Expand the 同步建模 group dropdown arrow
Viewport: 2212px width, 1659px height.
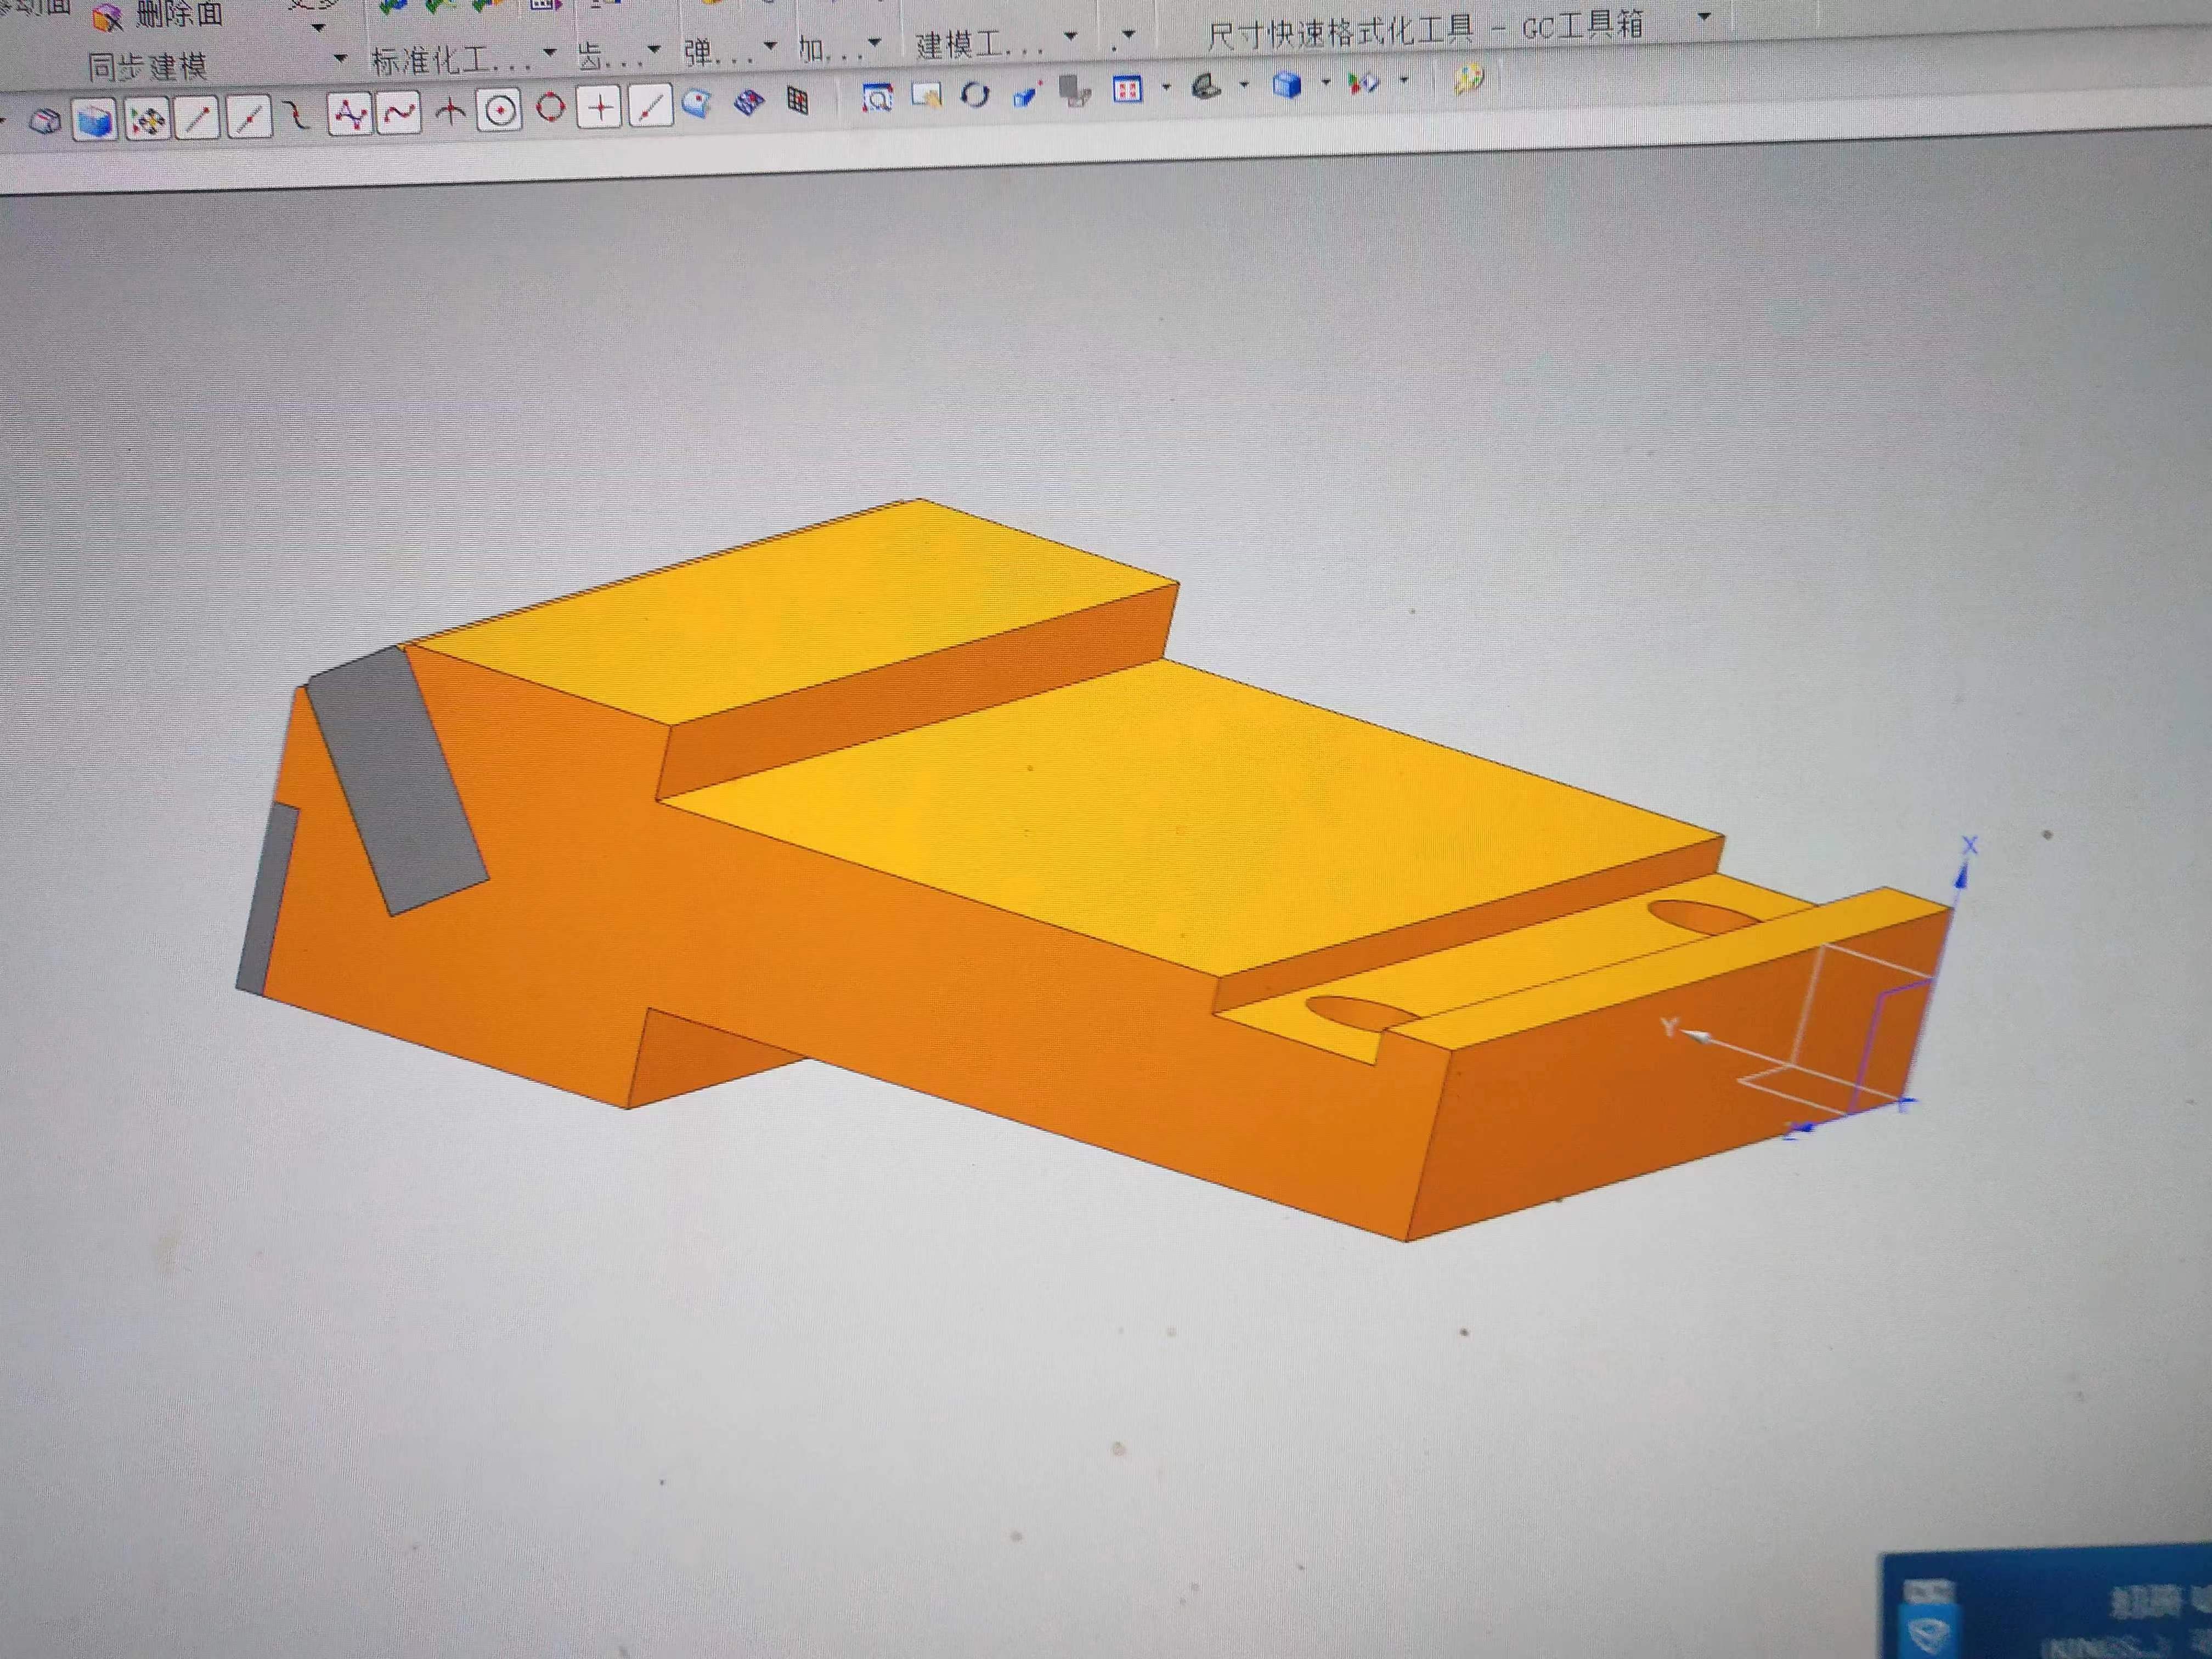tap(340, 58)
